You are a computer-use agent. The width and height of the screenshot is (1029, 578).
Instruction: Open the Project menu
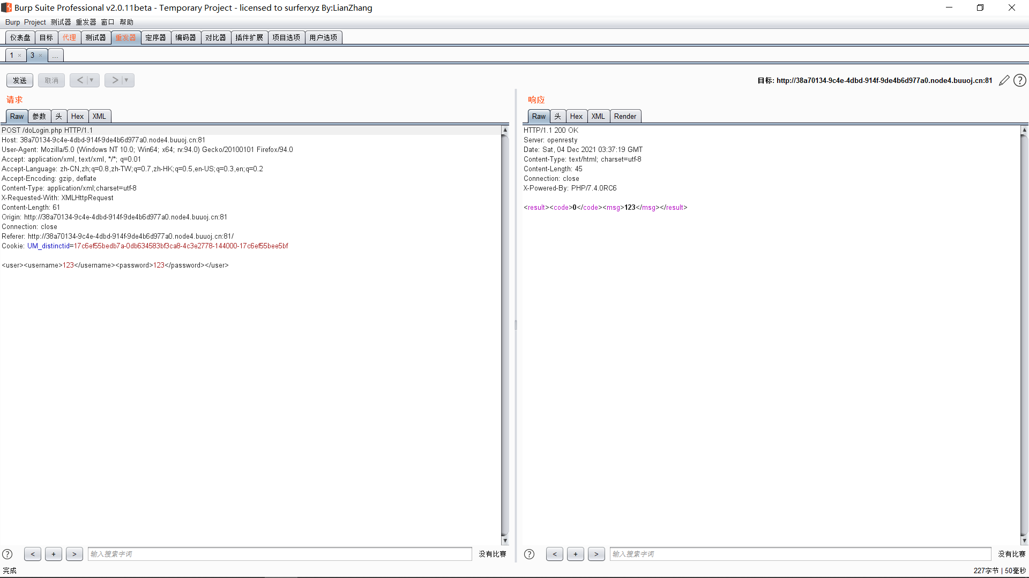(35, 22)
